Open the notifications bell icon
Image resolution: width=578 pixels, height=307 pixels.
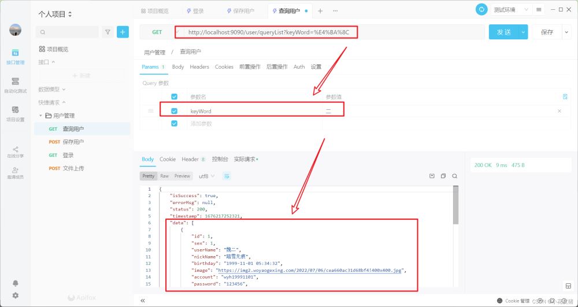pos(15,283)
